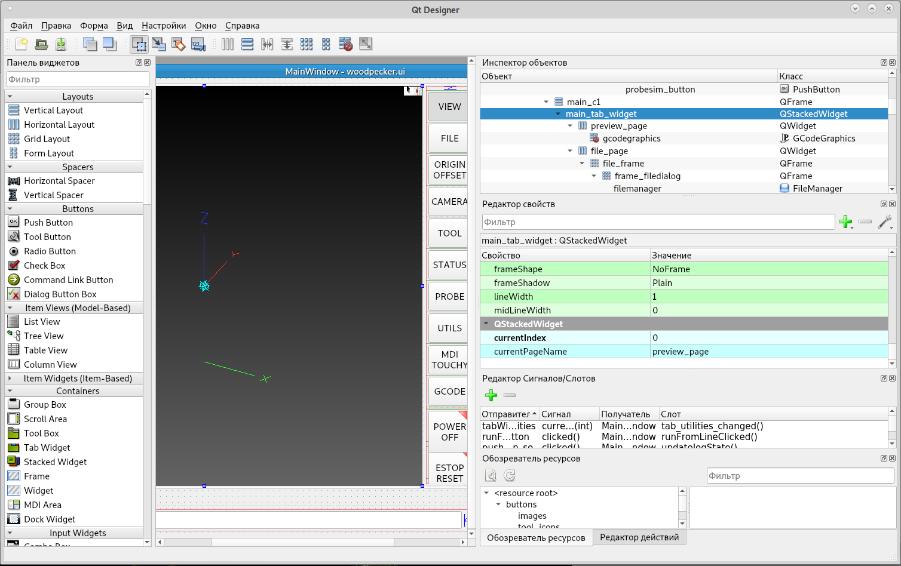This screenshot has height=566, width=901.
Task: Open the Форма menu
Action: tap(94, 26)
